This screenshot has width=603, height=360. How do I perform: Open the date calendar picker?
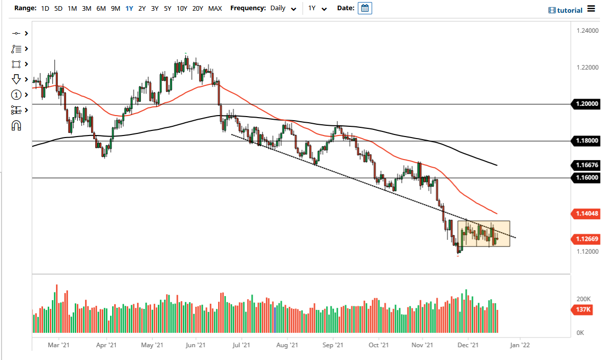tap(365, 8)
